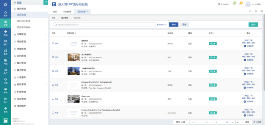This screenshot has height=125, width=265.
Task: Click the 查询 search button
Action: 174,24
